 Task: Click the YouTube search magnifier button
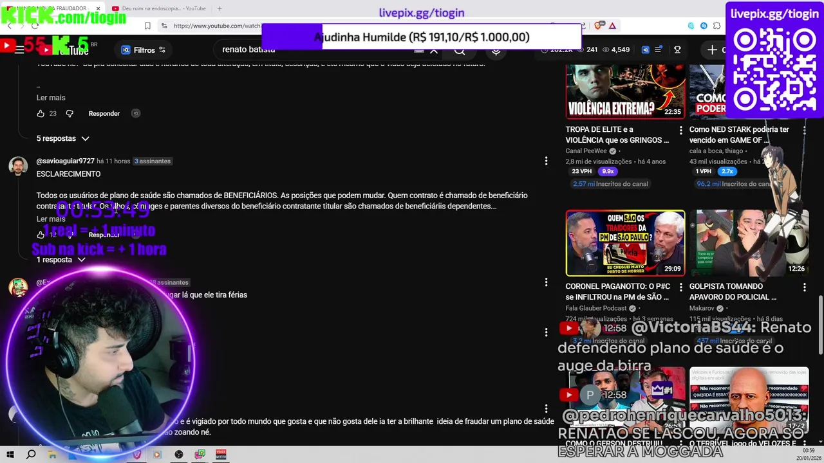[x=460, y=50]
